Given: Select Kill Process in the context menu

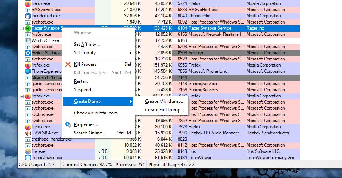Looking at the screenshot, I should click(99, 64).
